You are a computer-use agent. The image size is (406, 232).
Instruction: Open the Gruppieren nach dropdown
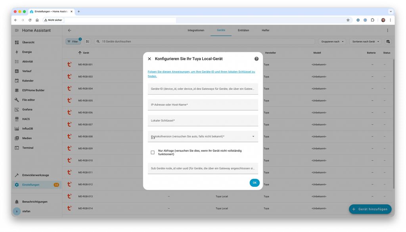click(x=332, y=41)
